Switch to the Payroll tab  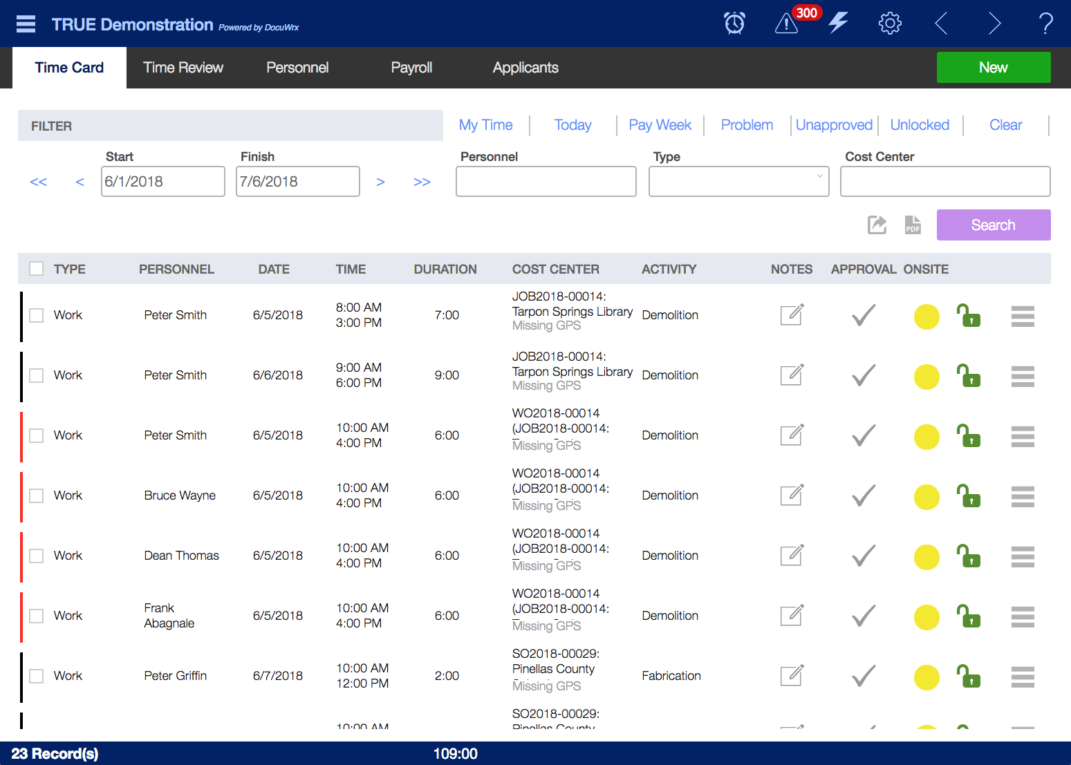tap(411, 67)
